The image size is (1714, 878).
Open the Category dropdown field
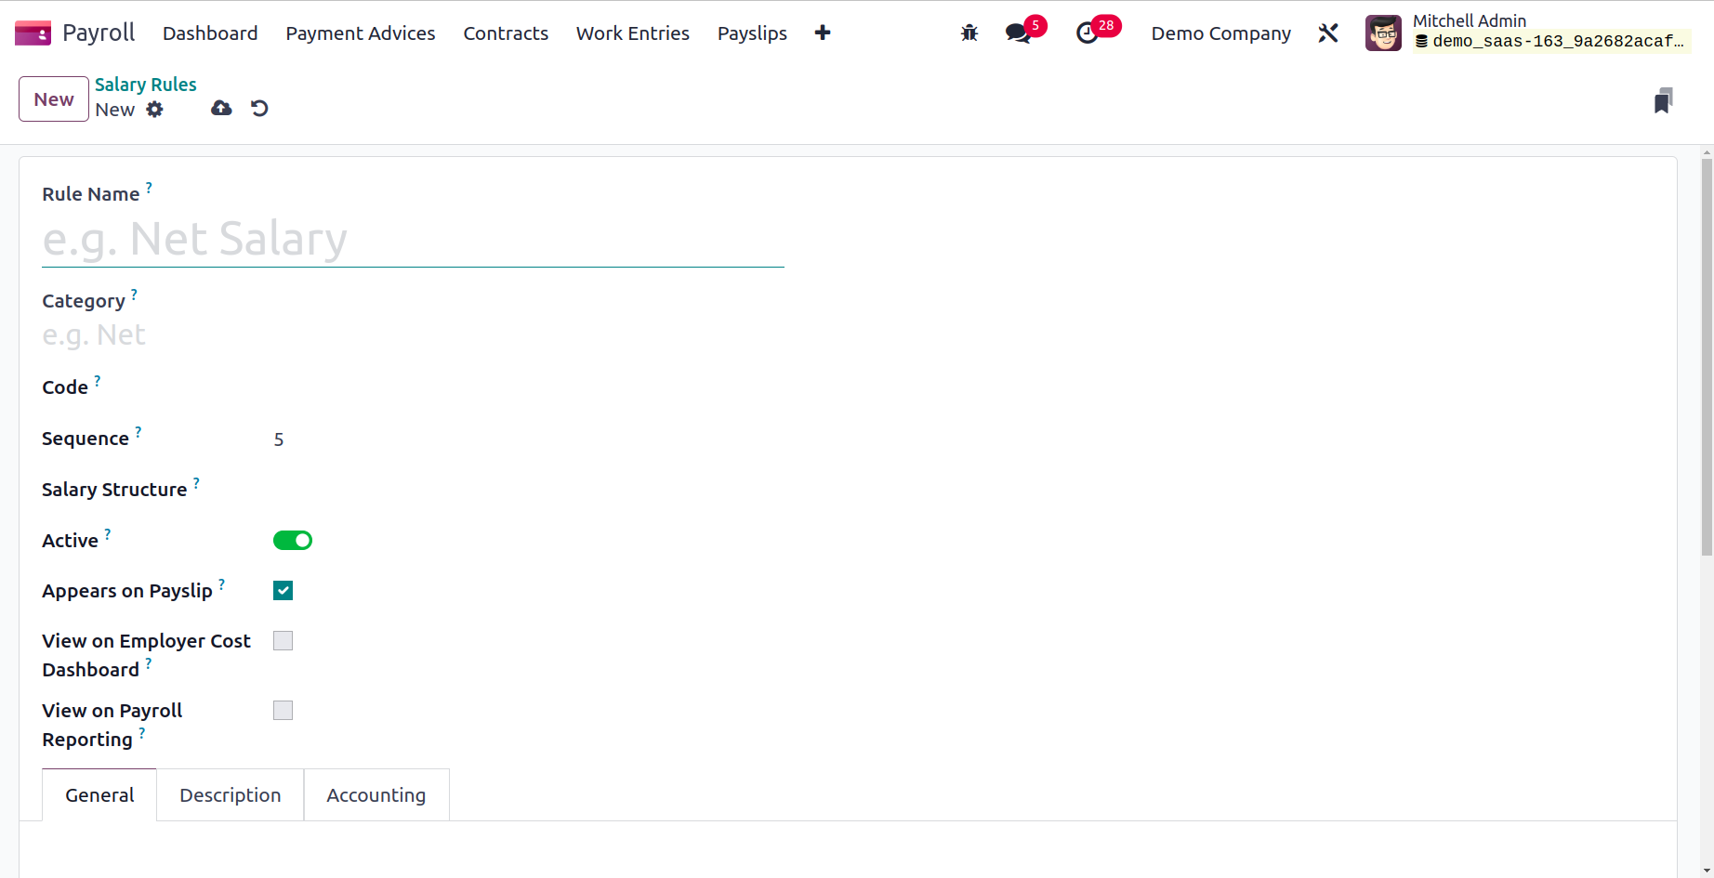click(413, 335)
